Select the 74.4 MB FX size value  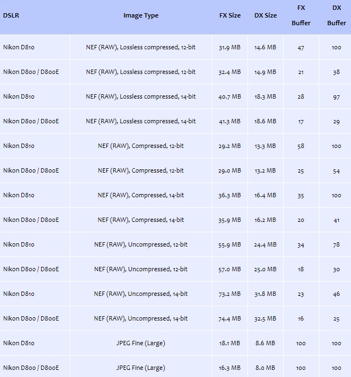pyautogui.click(x=229, y=319)
